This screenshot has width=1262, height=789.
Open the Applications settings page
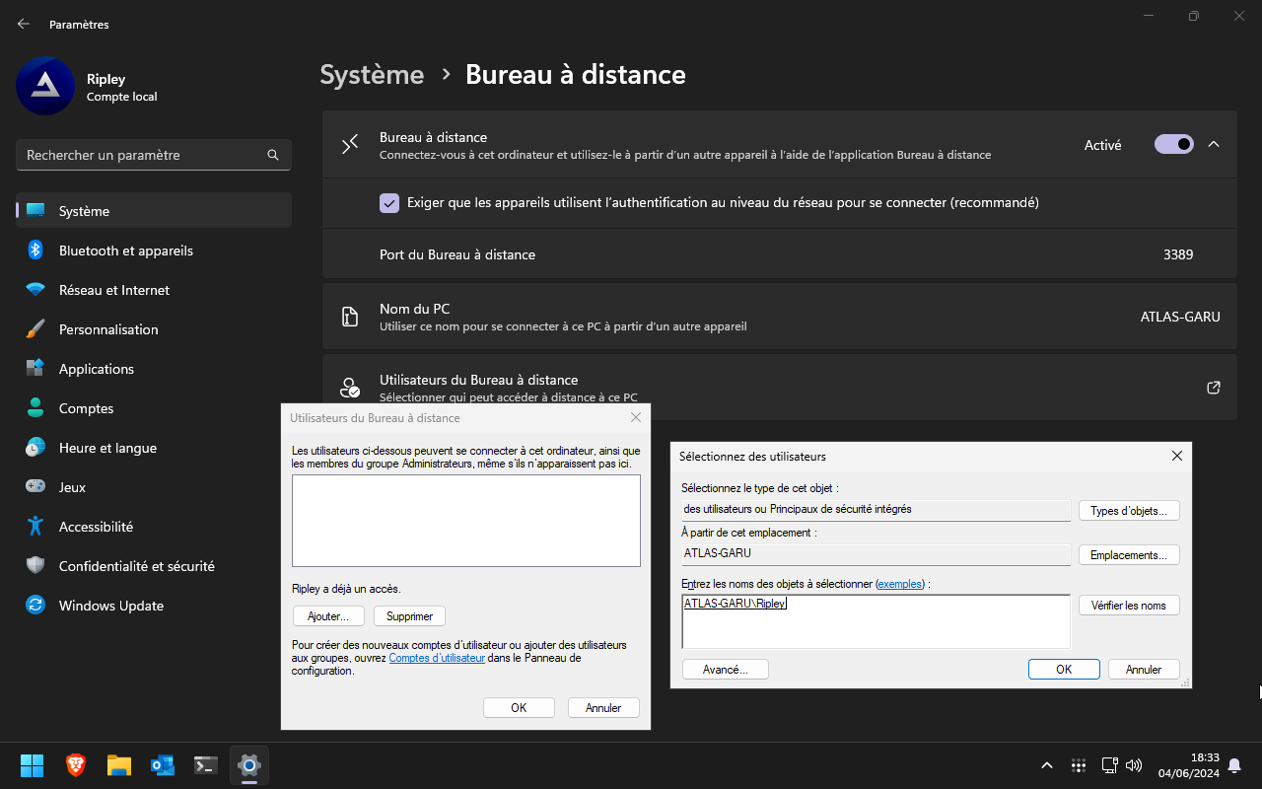(x=154, y=369)
